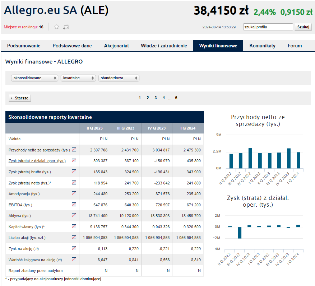Click the timestamp 2024-08-14 13:53:29
The image size is (315, 286).
pos(219,27)
